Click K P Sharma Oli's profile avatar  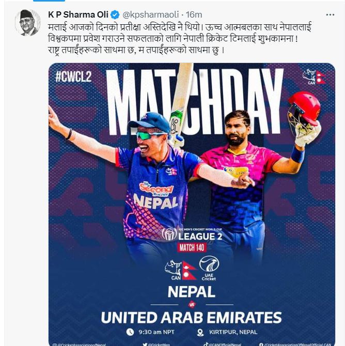pyautogui.click(x=27, y=23)
